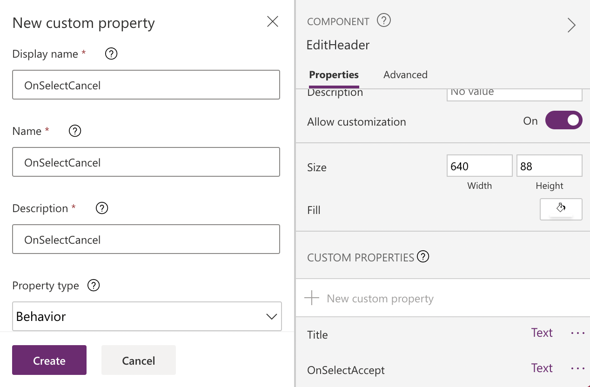The height and width of the screenshot is (387, 590).
Task: Switch to the Advanced tab
Action: pyautogui.click(x=405, y=75)
